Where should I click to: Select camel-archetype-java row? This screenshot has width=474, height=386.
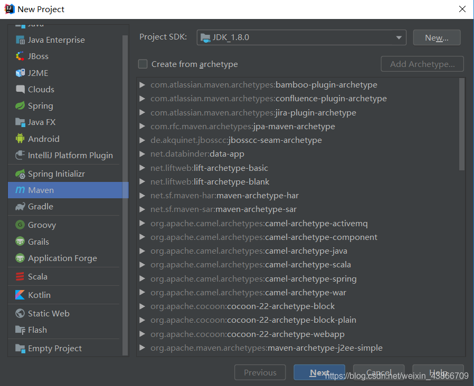(298, 250)
